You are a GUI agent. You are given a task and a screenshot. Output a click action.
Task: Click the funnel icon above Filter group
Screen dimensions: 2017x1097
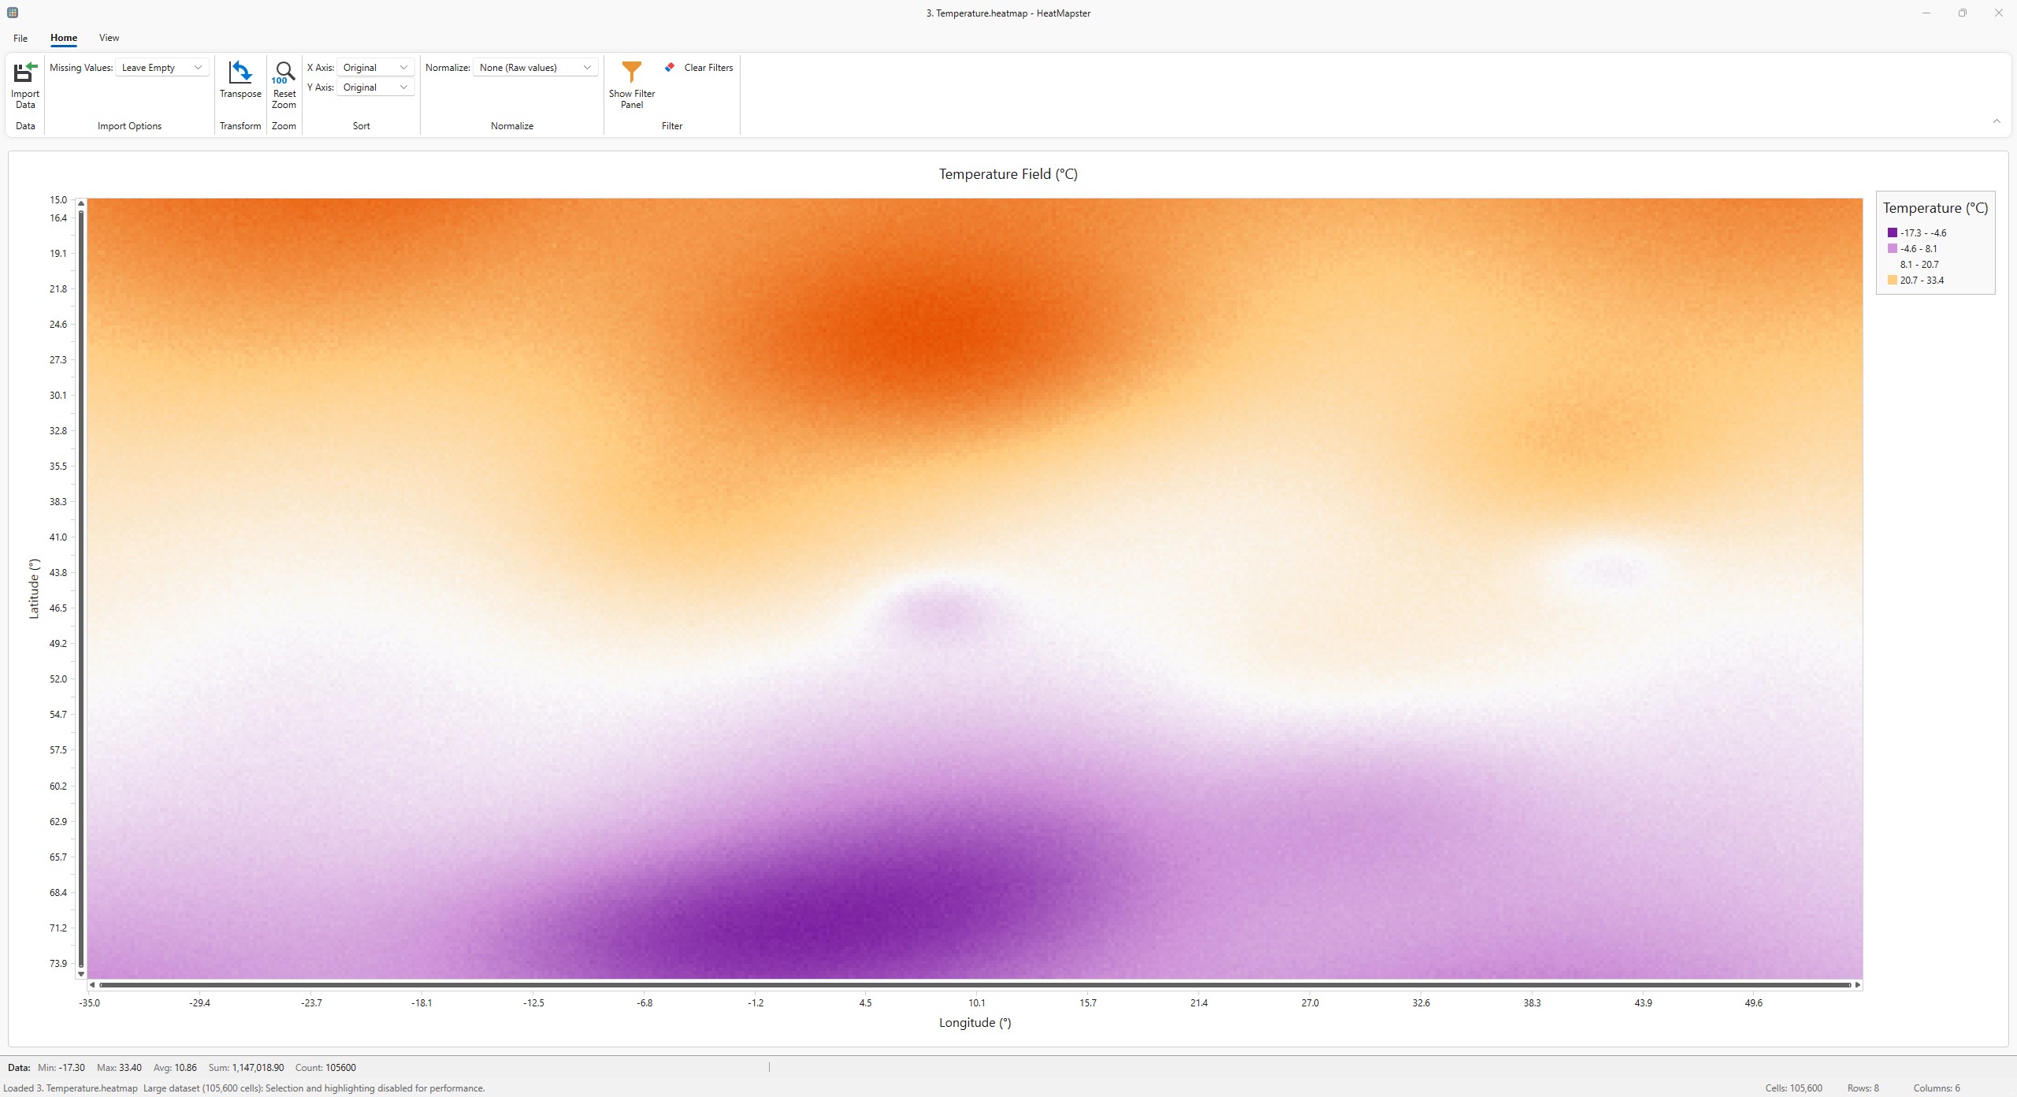(x=631, y=69)
